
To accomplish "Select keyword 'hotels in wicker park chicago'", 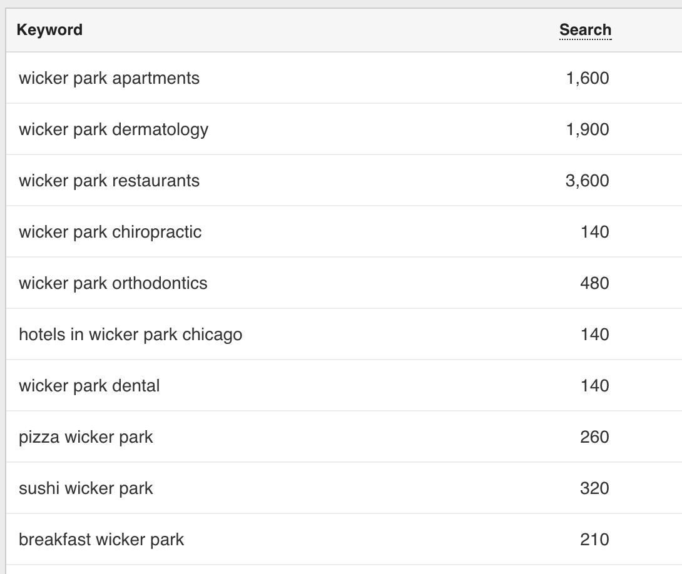I will [131, 335].
